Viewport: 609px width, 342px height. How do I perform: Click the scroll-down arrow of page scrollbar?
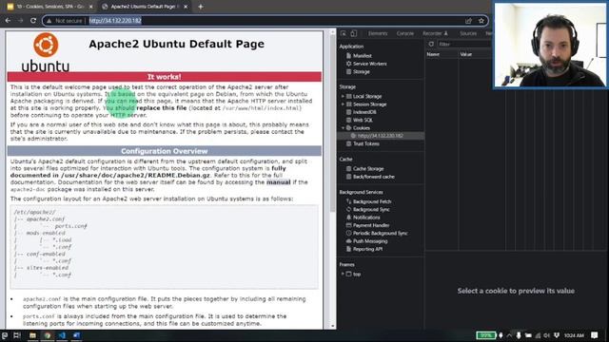332,326
